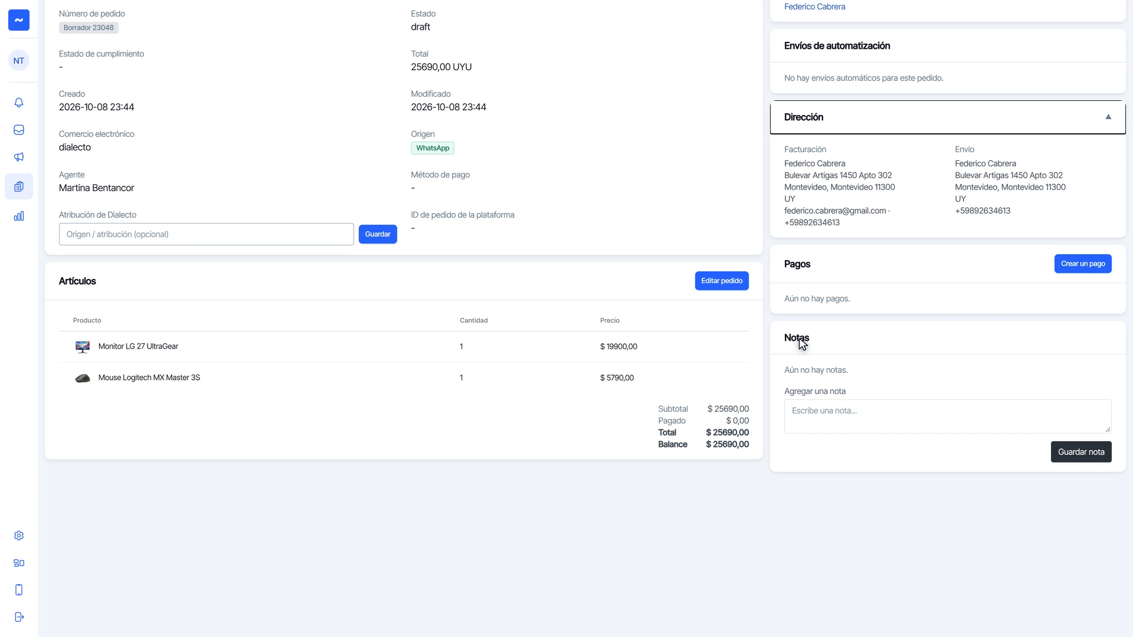Image resolution: width=1133 pixels, height=637 pixels.
Task: Click the price $ 19900,00
Action: [x=618, y=347]
